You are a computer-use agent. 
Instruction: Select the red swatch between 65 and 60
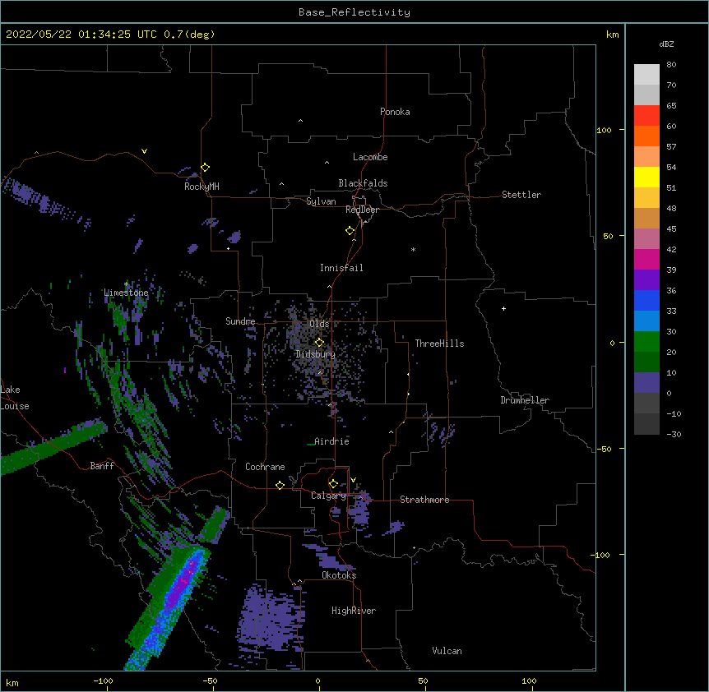tap(646, 116)
